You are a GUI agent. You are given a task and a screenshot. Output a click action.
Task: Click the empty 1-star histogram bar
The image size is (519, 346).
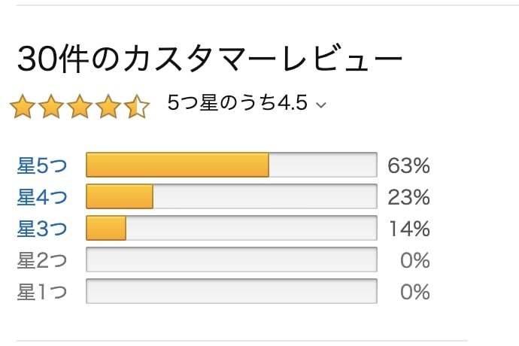pyautogui.click(x=232, y=291)
